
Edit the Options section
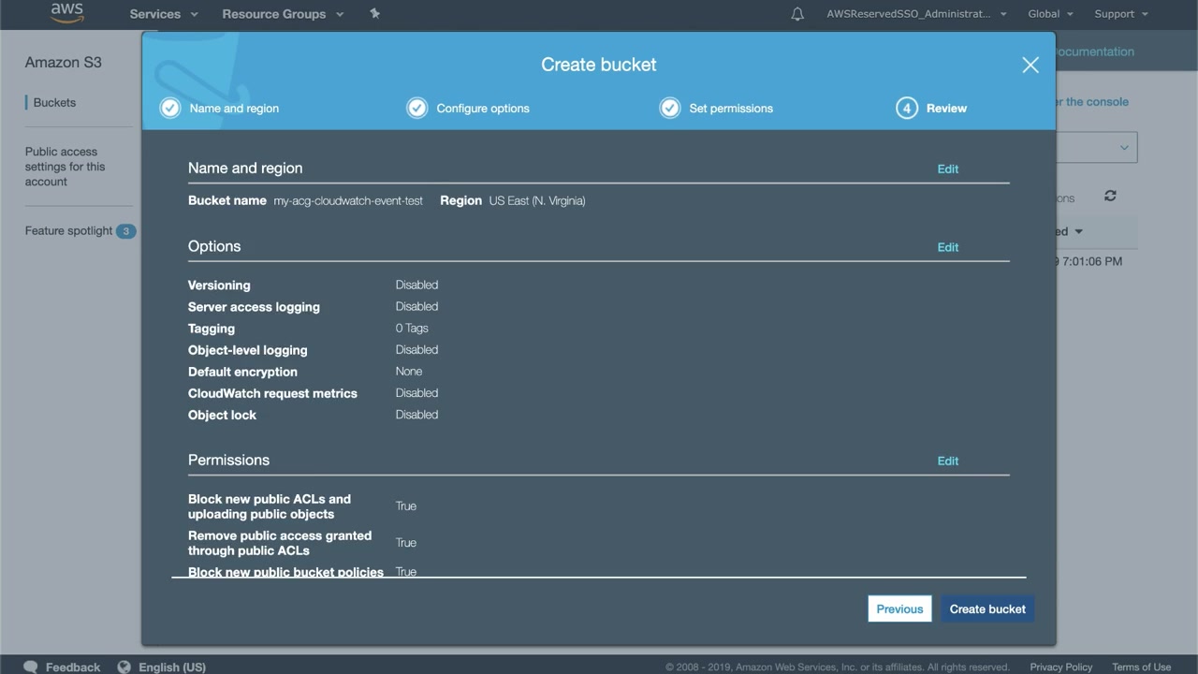[x=948, y=247]
